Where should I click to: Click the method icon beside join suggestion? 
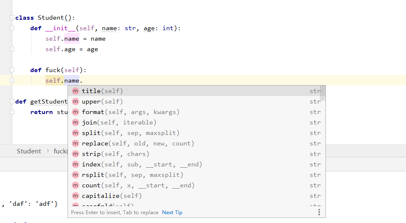tap(75, 122)
